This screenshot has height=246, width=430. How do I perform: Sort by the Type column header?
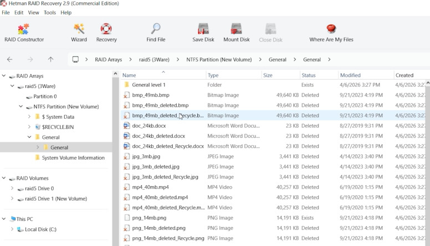tap(234, 75)
